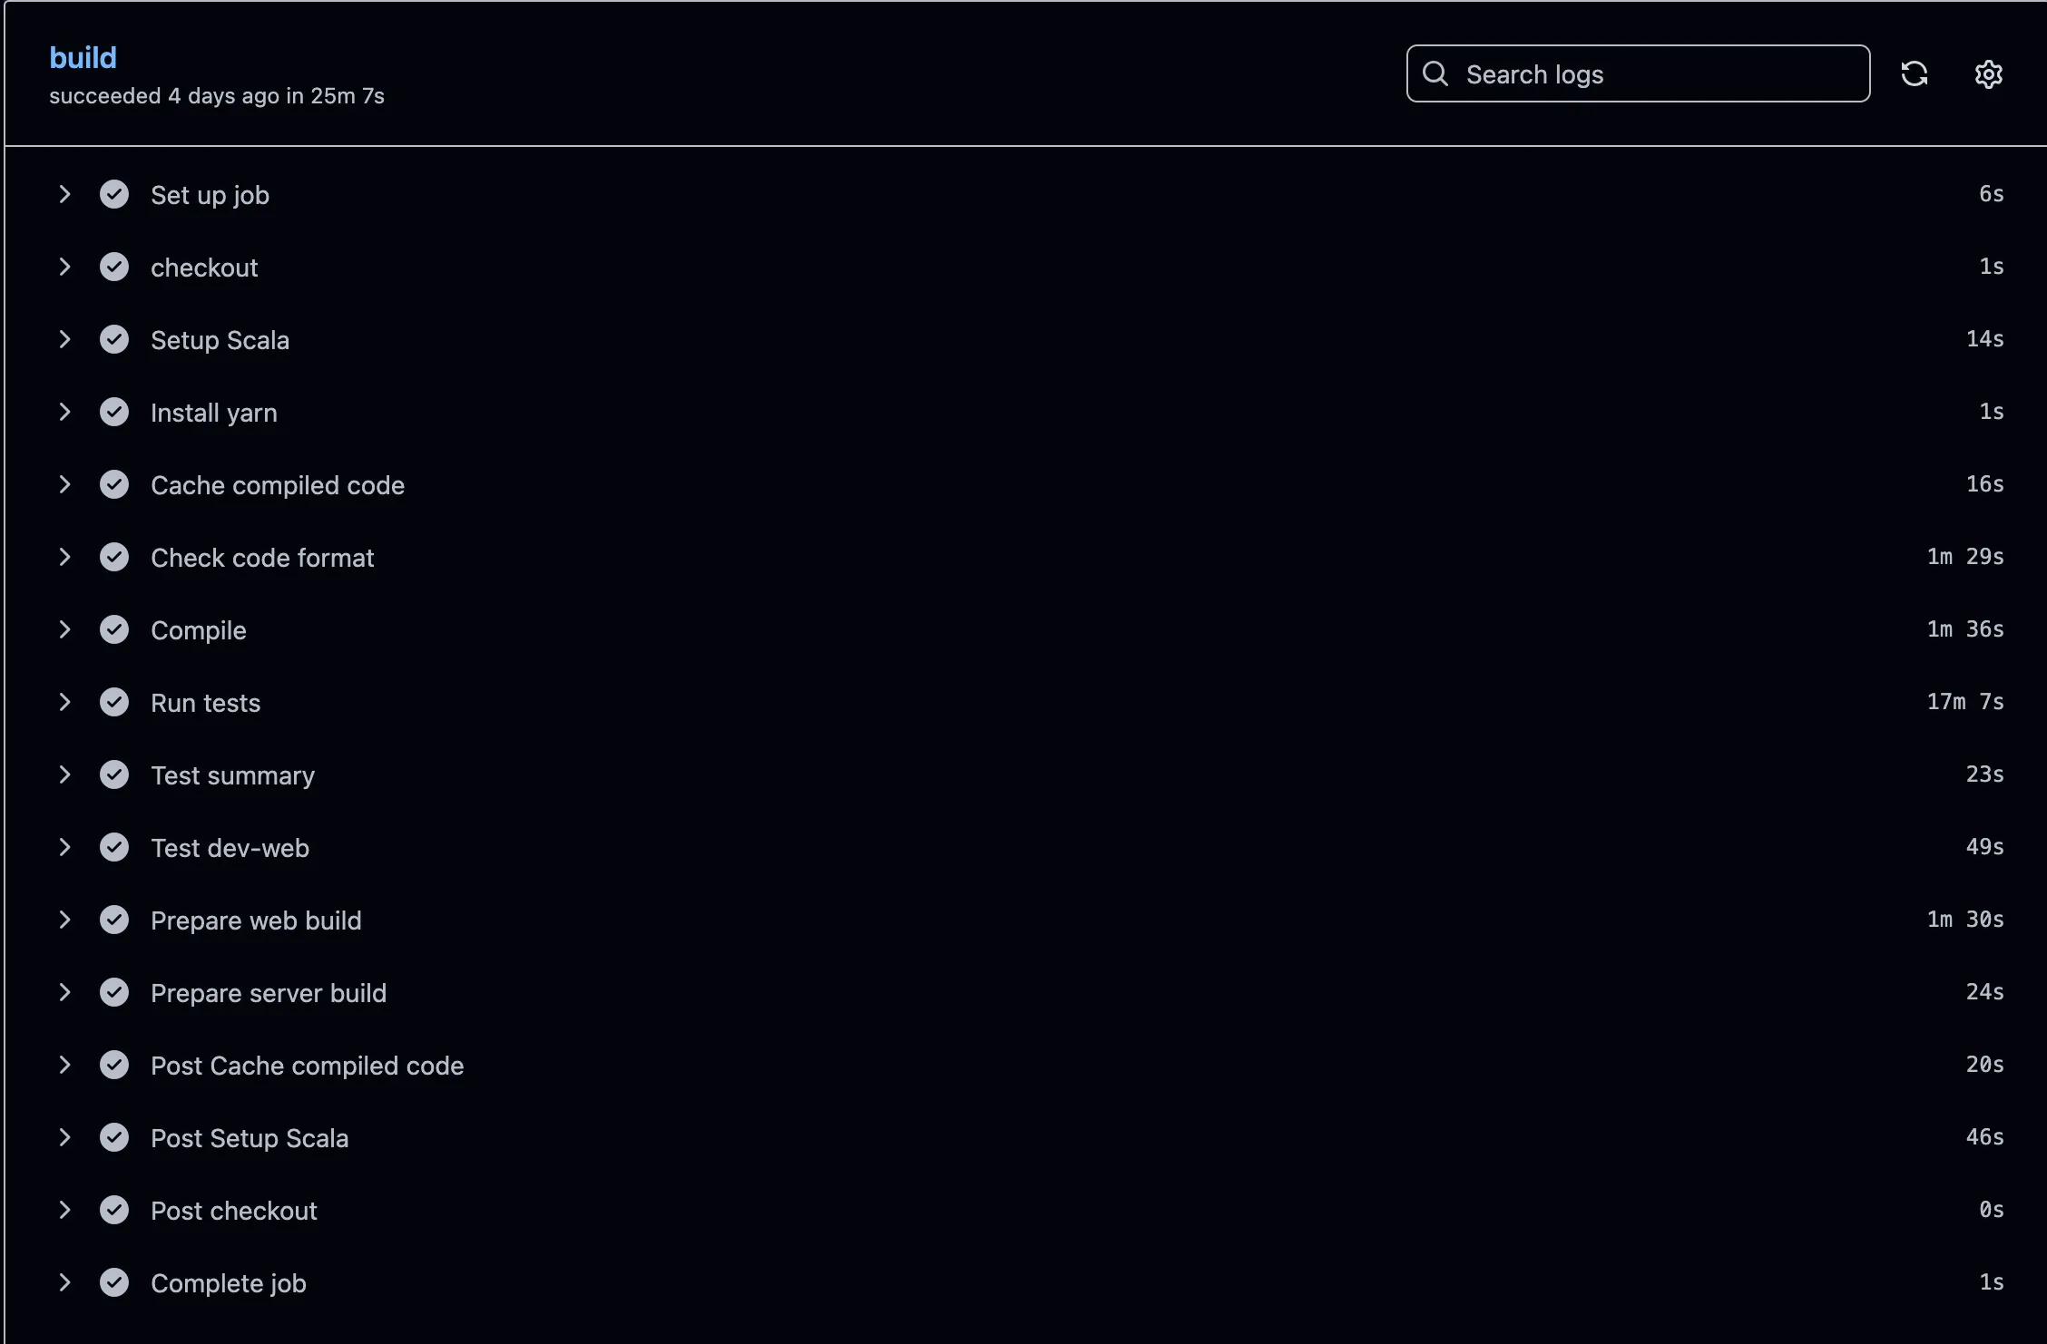This screenshot has width=2047, height=1344.
Task: Click the Post checkout step label
Action: pyautogui.click(x=234, y=1211)
